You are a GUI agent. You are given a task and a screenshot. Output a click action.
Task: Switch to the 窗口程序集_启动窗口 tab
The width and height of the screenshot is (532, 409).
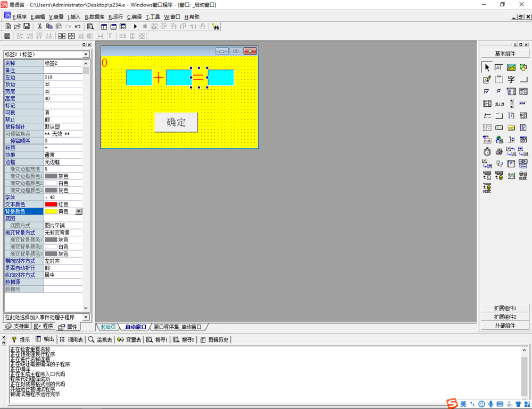[178, 327]
